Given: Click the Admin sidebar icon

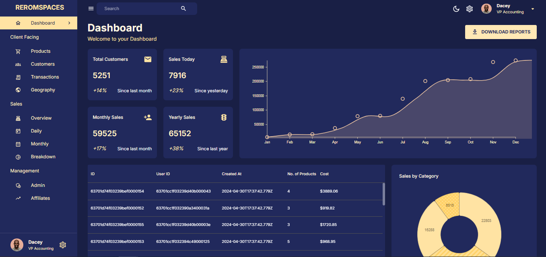Looking at the screenshot, I should click(x=18, y=185).
